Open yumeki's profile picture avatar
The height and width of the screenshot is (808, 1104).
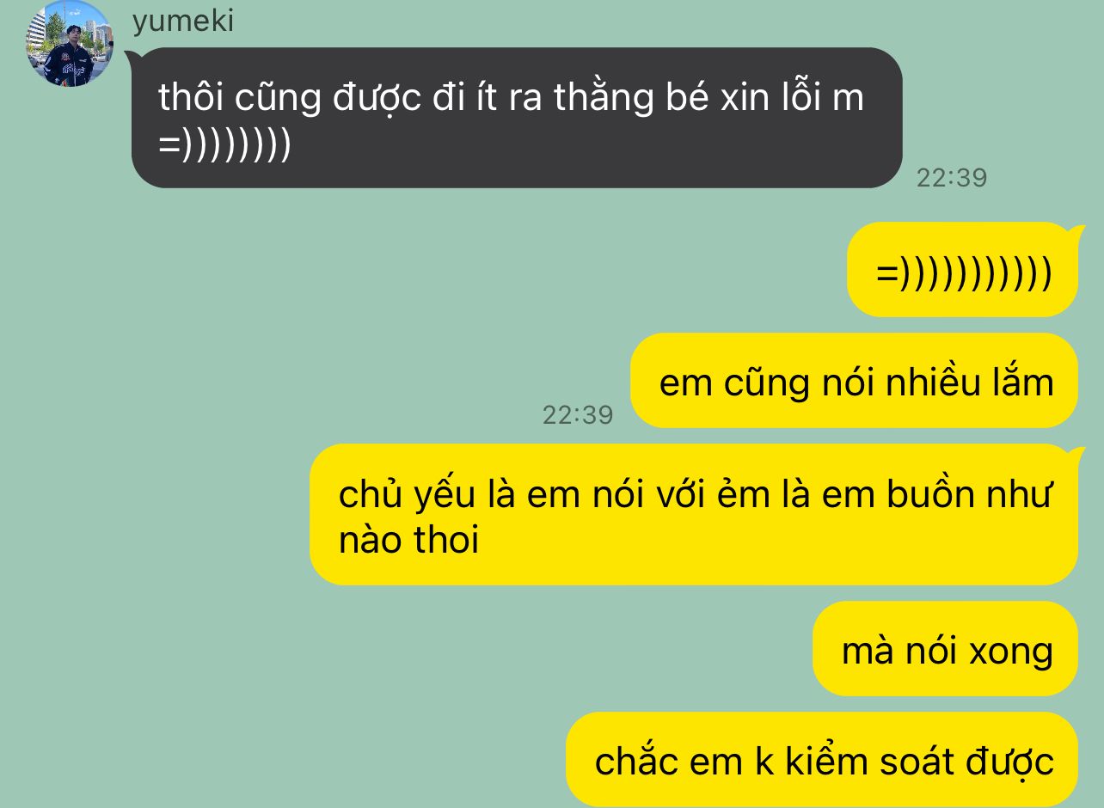(69, 44)
